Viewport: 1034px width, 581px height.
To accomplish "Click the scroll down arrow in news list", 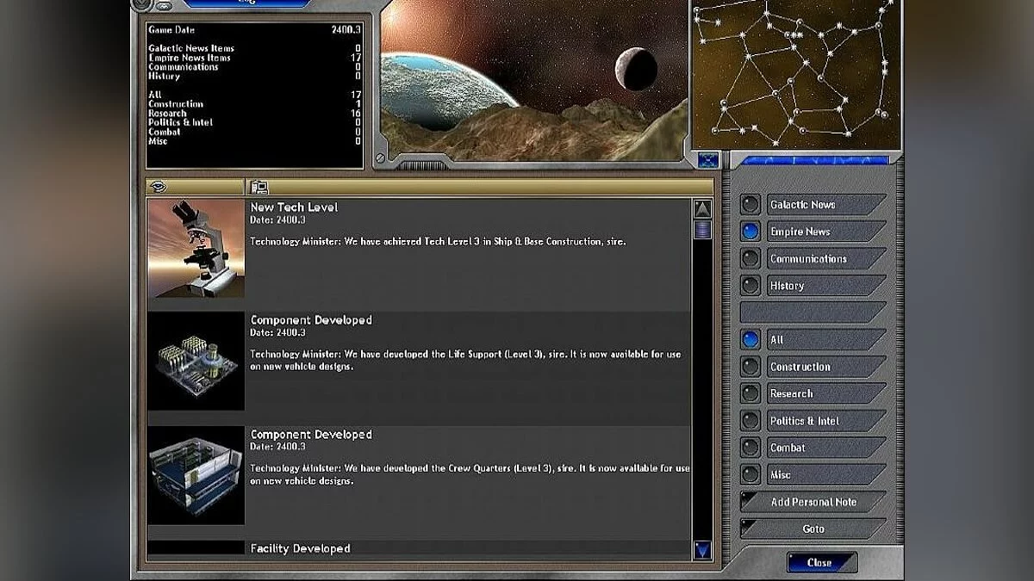I will click(702, 550).
